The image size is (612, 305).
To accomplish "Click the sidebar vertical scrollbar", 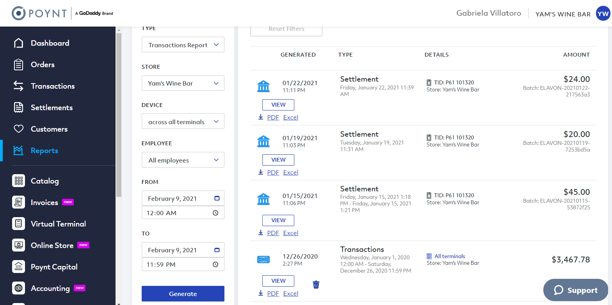I will click(x=119, y=115).
